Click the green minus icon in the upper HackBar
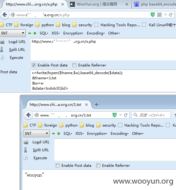The height and width of the screenshot is (190, 176). [30, 33]
